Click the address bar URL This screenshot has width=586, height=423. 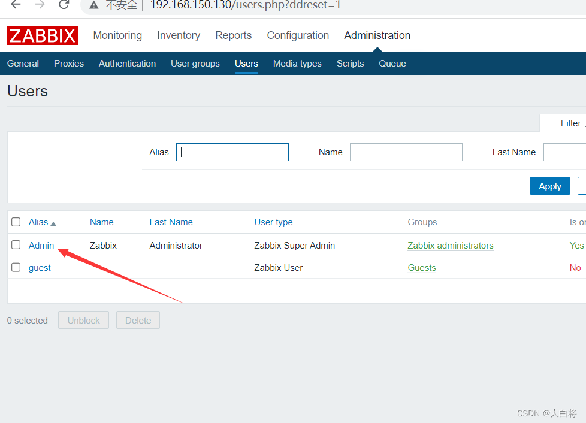click(245, 5)
